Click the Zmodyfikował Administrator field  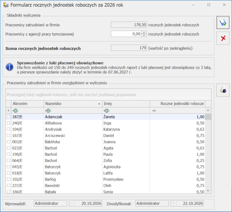pos(152,203)
